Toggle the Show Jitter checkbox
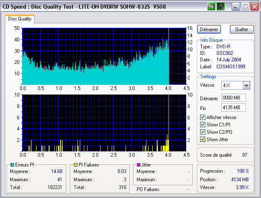The width and height of the screenshot is (261, 198). pyautogui.click(x=203, y=139)
